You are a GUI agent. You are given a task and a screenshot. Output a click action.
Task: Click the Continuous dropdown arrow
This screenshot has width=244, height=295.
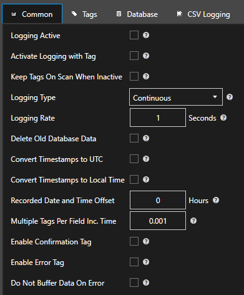[x=215, y=97]
